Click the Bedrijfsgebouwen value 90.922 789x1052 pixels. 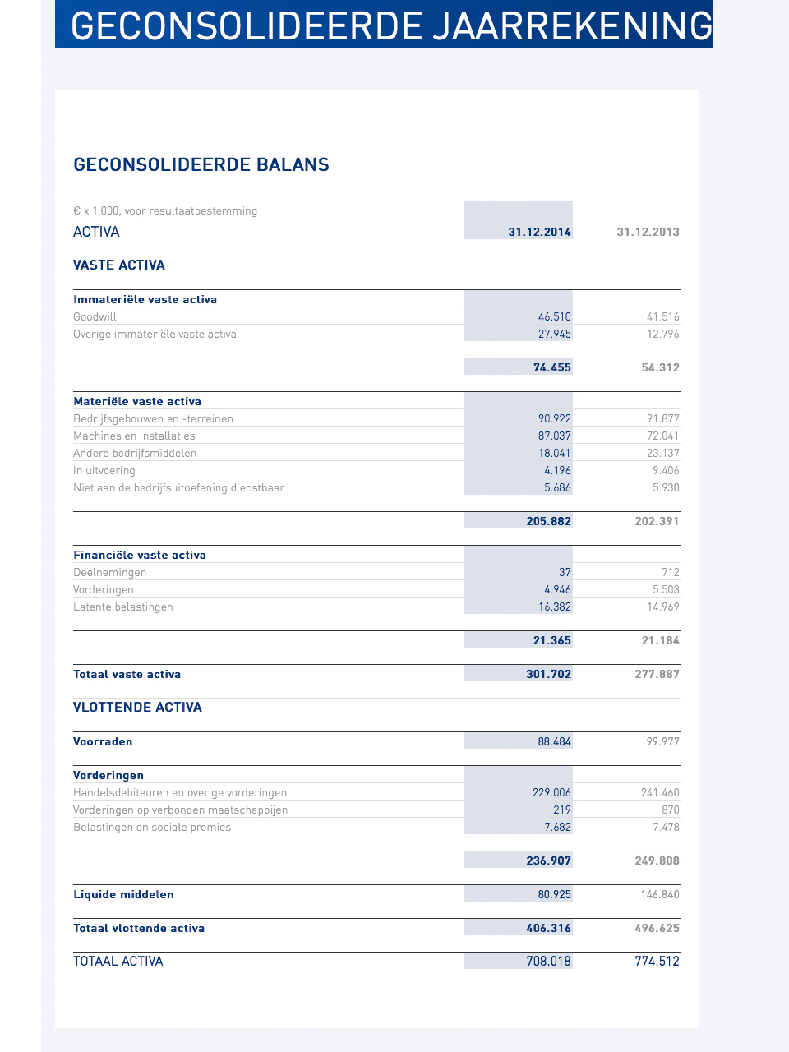click(x=554, y=418)
